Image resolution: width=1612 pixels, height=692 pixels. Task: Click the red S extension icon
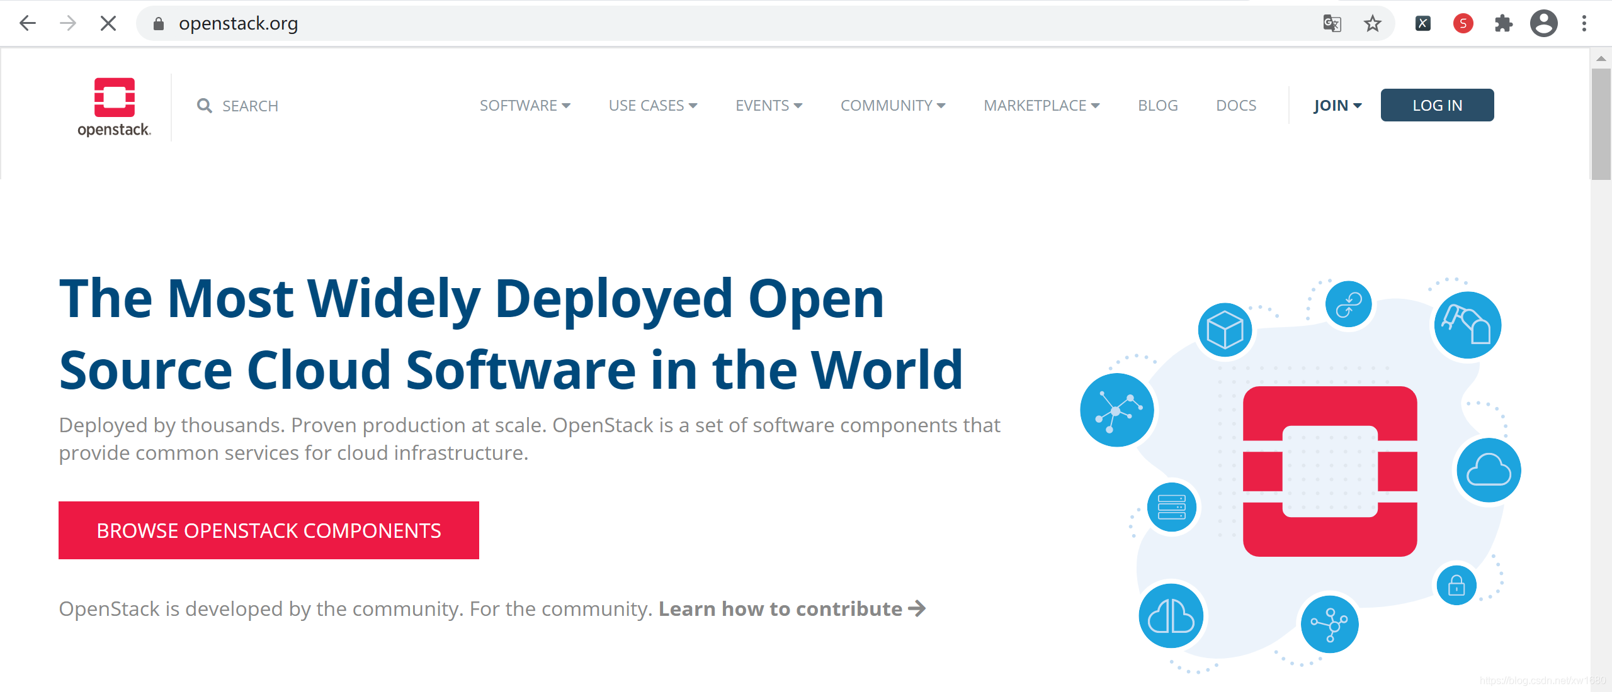[1463, 23]
